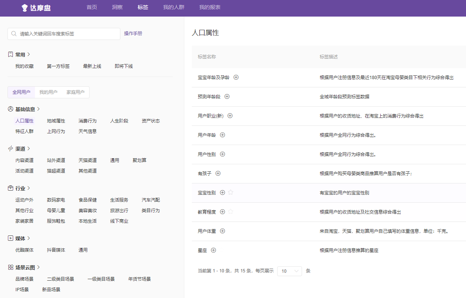Expand the 媒体 section chevron

point(29,238)
